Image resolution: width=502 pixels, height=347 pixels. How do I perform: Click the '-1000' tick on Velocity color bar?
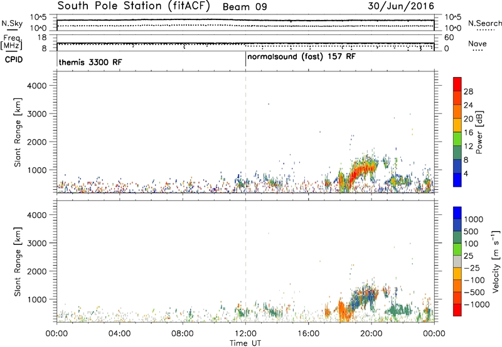click(x=477, y=304)
